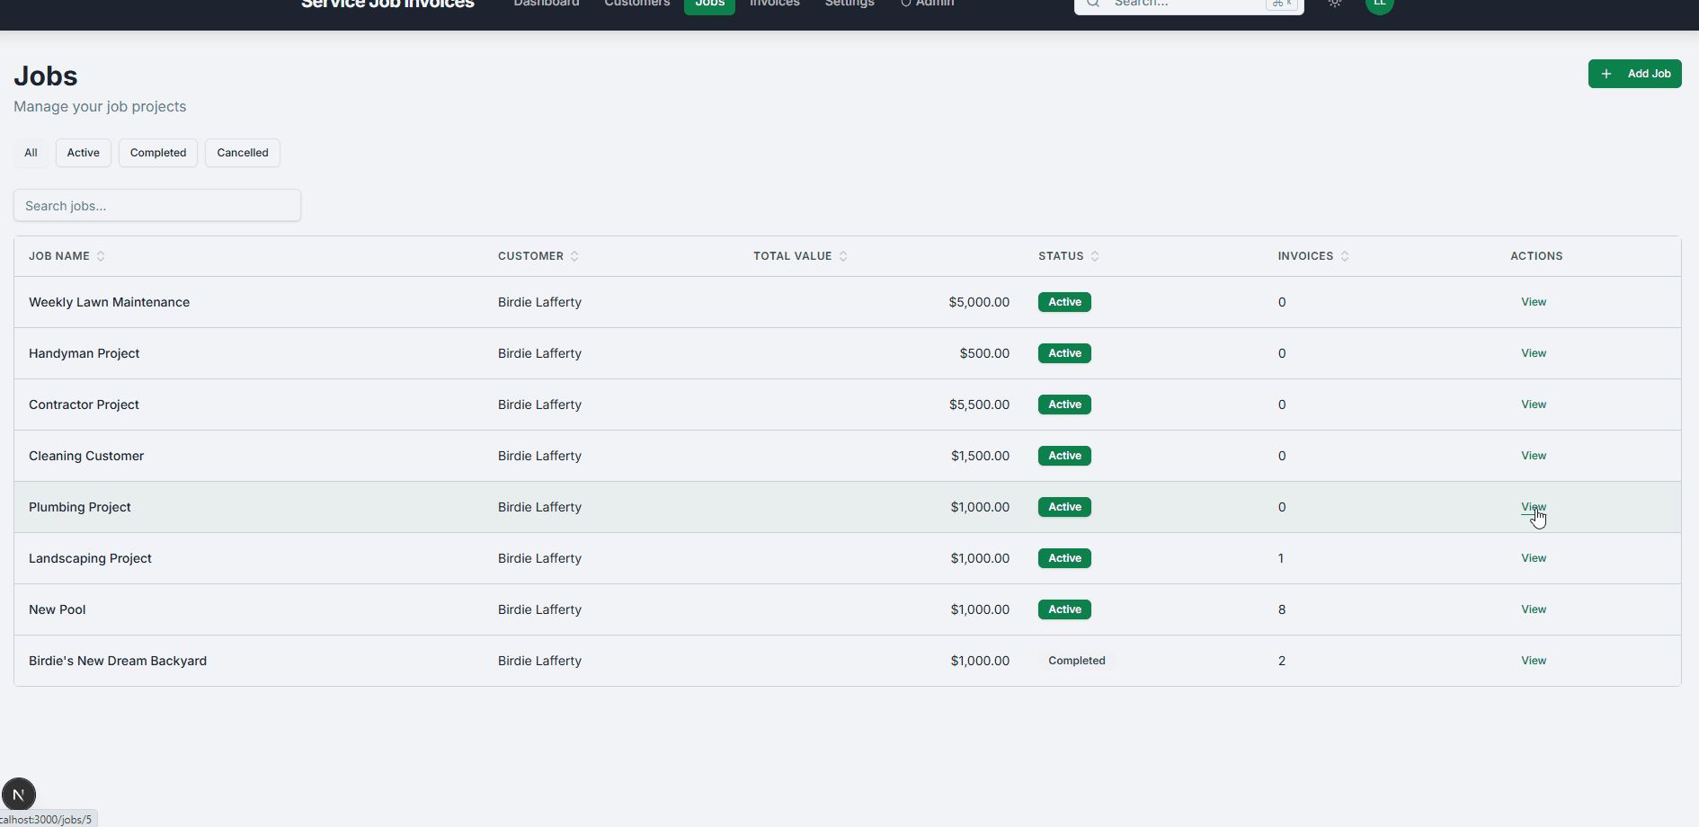This screenshot has width=1699, height=827.
Task: Sort the table by Job Name column
Action: tap(100, 255)
